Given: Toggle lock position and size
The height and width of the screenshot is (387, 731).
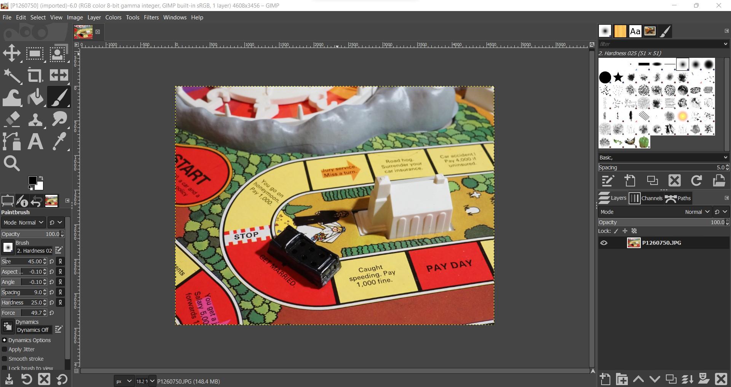Looking at the screenshot, I should coord(625,231).
